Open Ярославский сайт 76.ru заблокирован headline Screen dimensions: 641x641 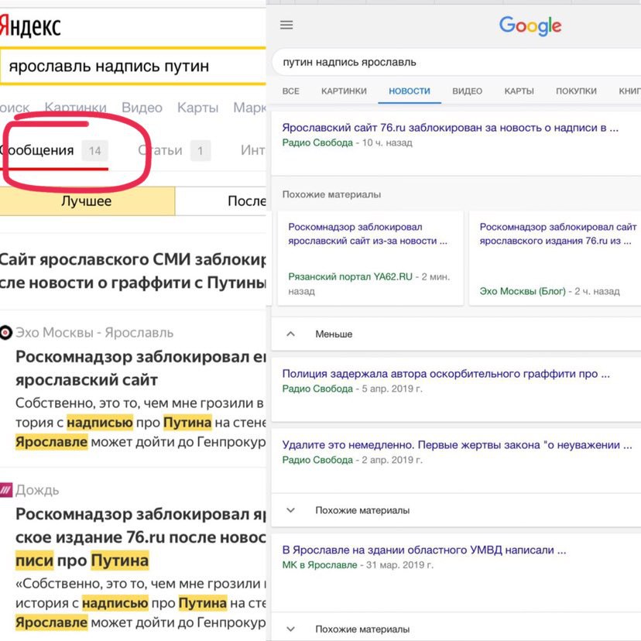pyautogui.click(x=450, y=128)
